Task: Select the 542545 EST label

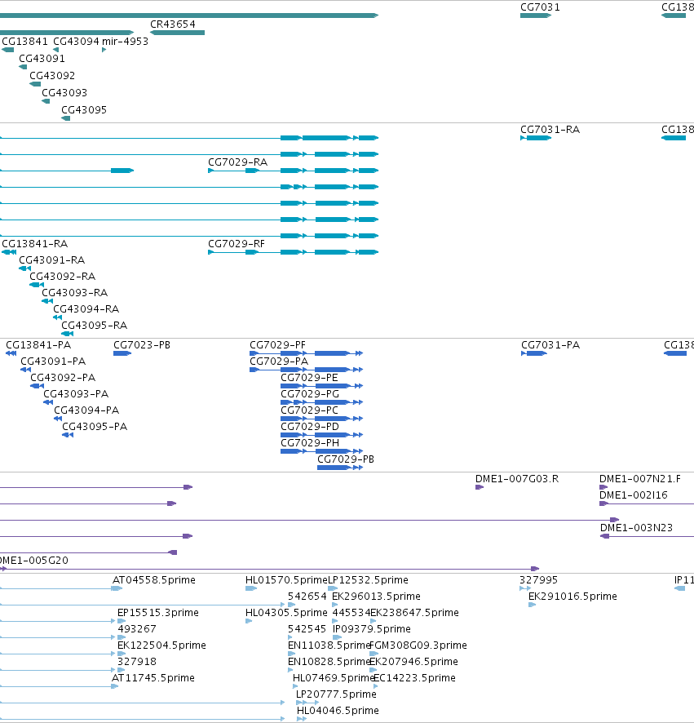Action: point(307,629)
